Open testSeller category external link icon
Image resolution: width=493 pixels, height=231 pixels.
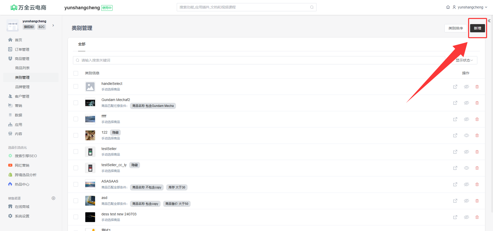click(455, 152)
